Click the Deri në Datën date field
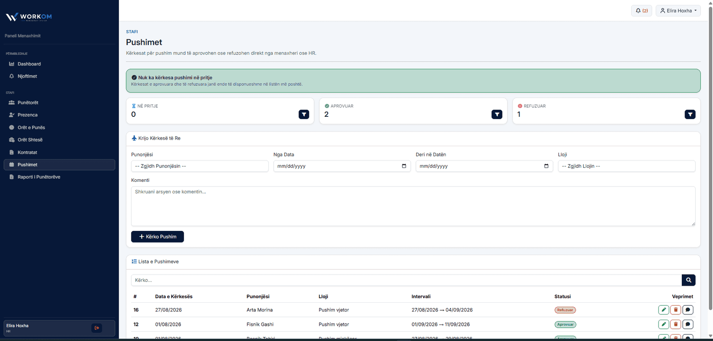The width and height of the screenshot is (713, 341). [484, 166]
